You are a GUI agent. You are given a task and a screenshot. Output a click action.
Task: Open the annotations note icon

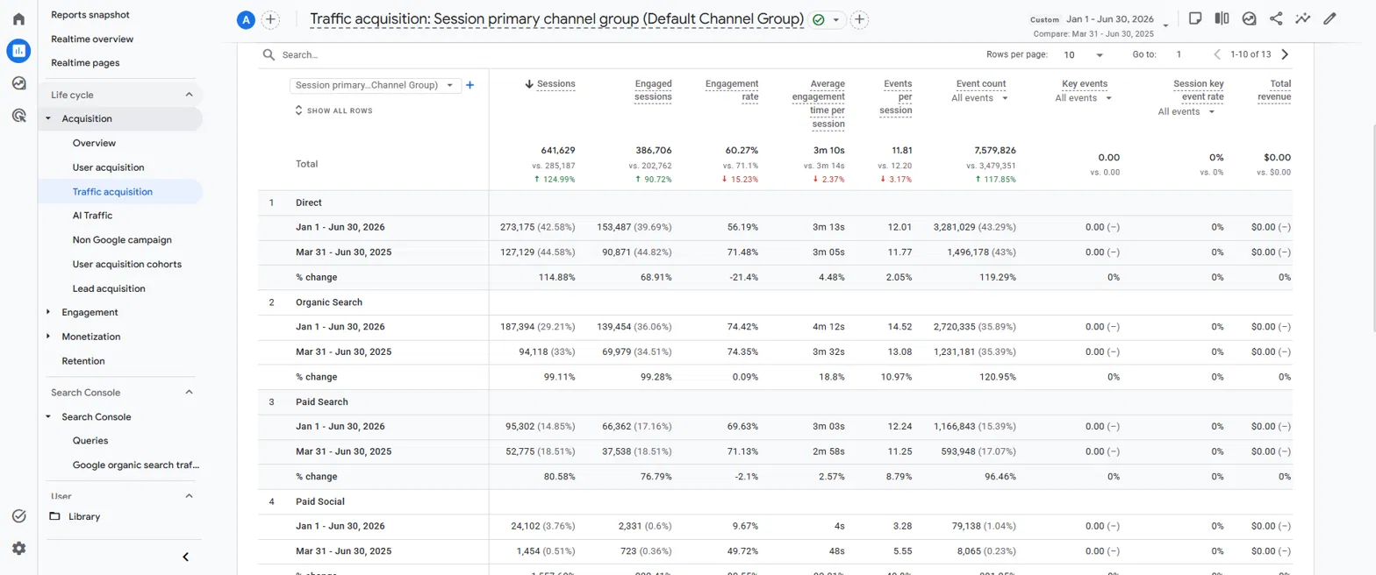tap(1194, 18)
